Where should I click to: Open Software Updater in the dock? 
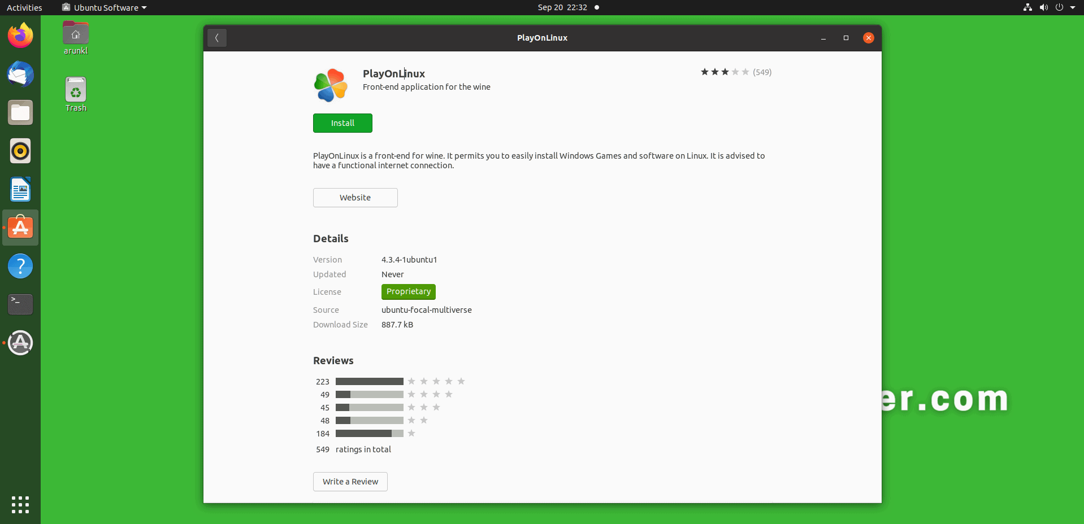click(x=20, y=343)
